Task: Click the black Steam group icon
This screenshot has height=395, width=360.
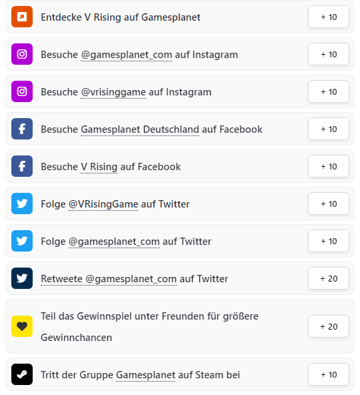Action: coord(22,374)
